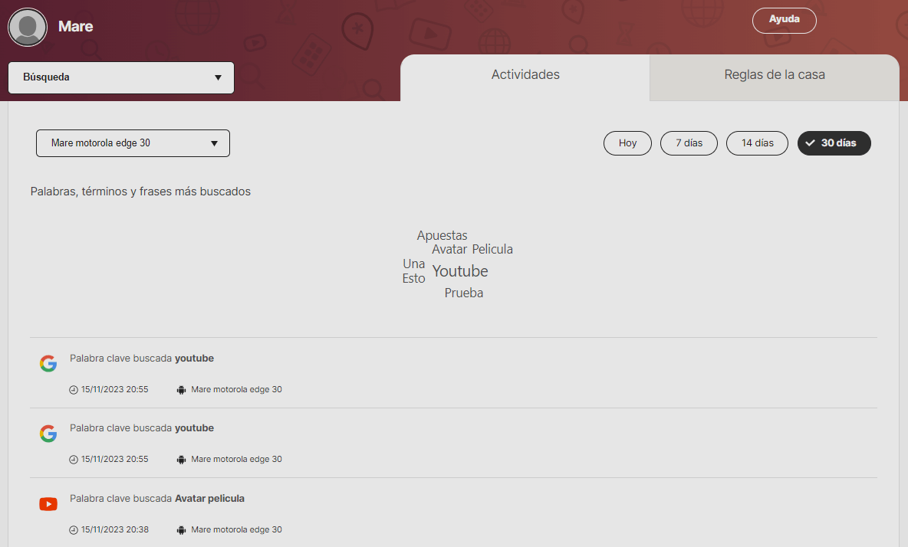
Task: Click Android device icon in first entry
Action: (181, 390)
